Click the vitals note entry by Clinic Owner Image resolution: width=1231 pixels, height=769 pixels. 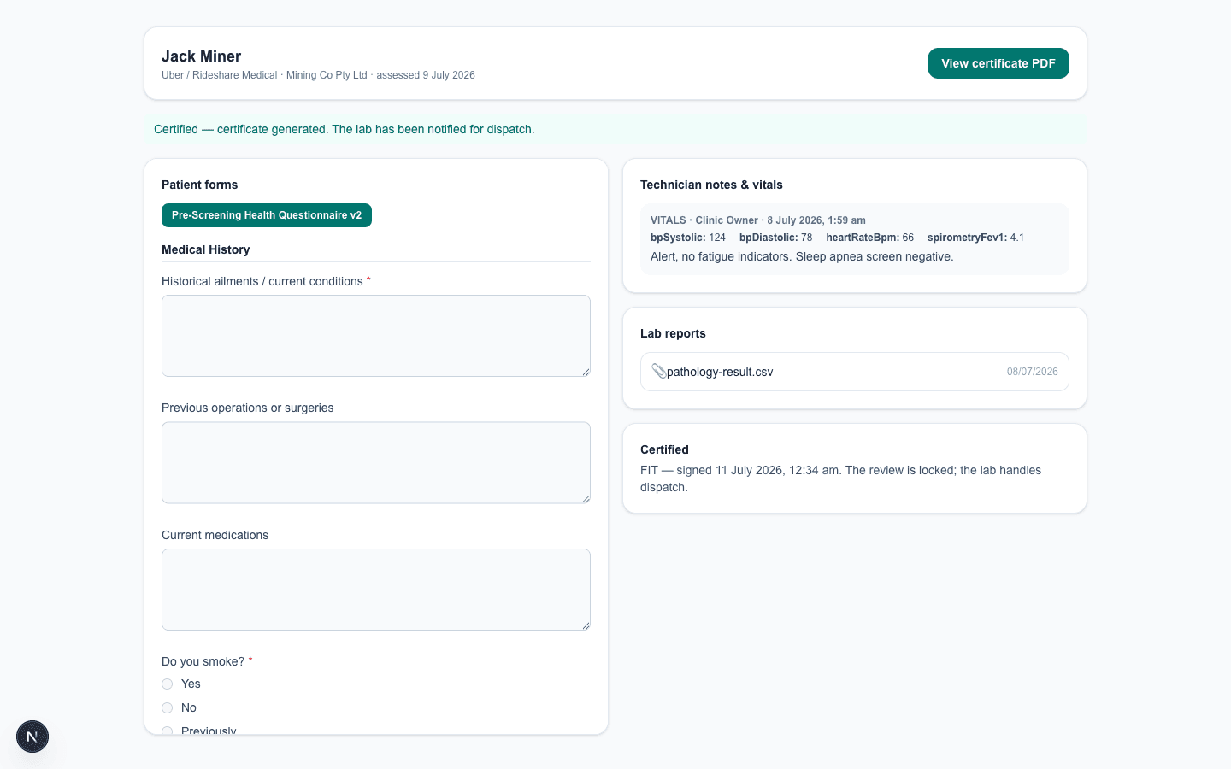855,238
